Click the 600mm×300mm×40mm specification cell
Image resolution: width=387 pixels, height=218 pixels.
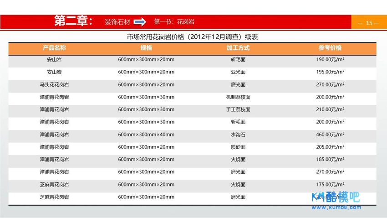coord(146,135)
